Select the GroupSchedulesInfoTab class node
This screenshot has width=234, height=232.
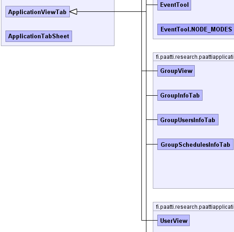(195, 144)
